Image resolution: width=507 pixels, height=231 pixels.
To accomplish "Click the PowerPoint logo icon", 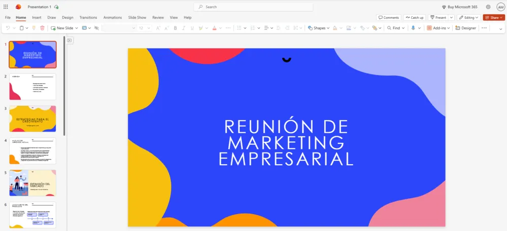I will coord(18,7).
